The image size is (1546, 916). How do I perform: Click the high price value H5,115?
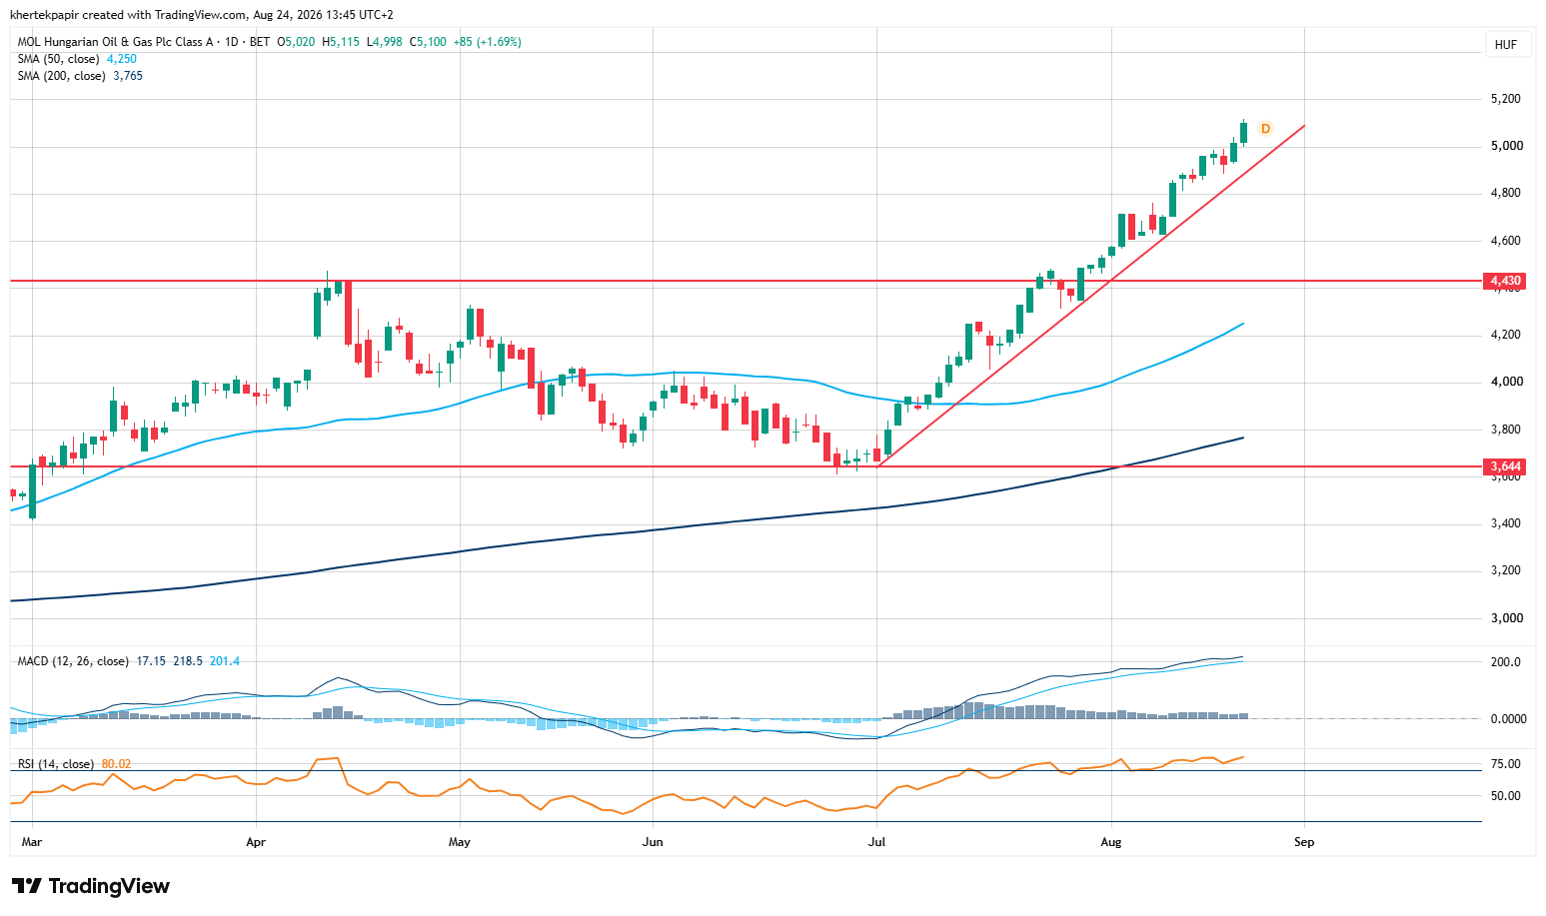coord(341,42)
